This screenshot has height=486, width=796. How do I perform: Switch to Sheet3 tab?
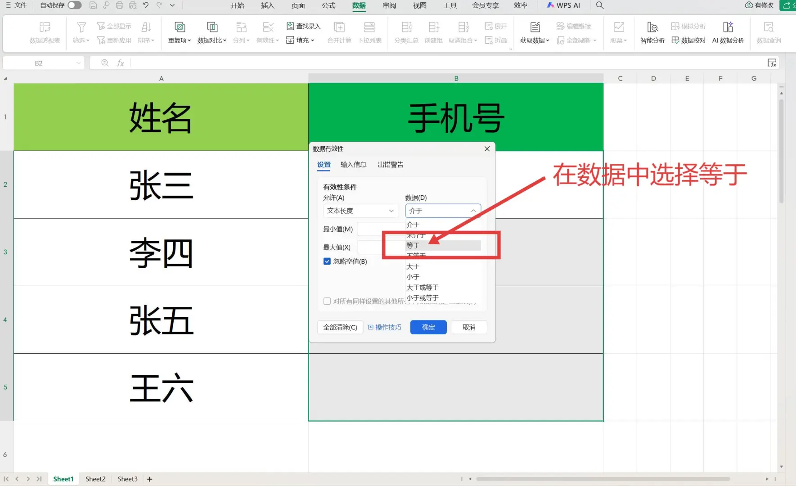[127, 479]
